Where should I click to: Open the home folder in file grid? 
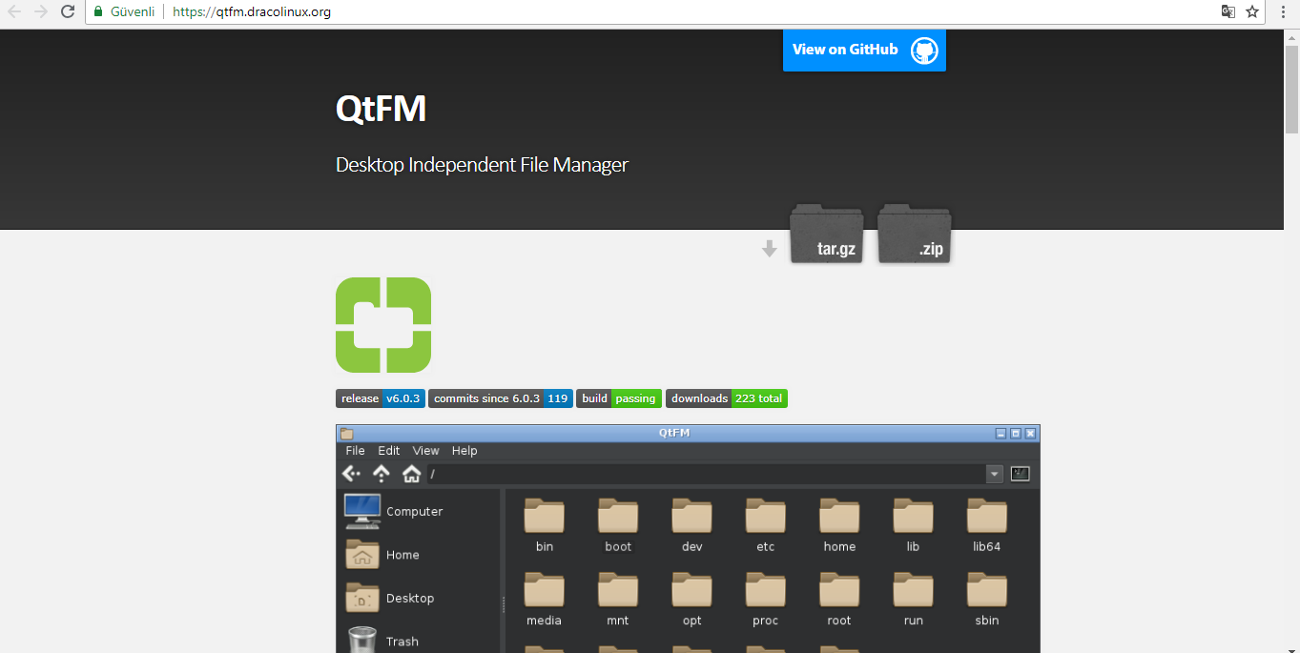pyautogui.click(x=839, y=525)
